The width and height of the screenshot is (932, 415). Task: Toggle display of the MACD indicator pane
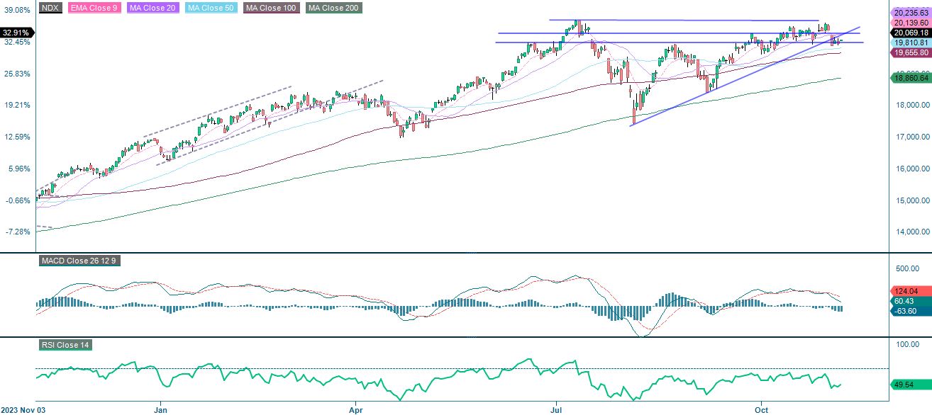click(81, 261)
